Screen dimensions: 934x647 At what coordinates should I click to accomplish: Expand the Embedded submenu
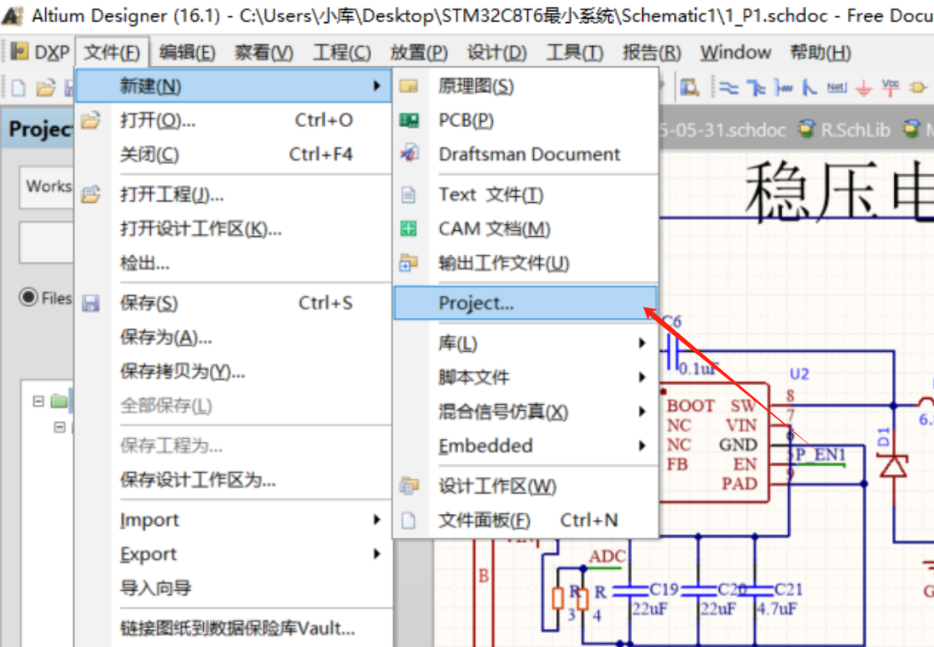coord(641,445)
